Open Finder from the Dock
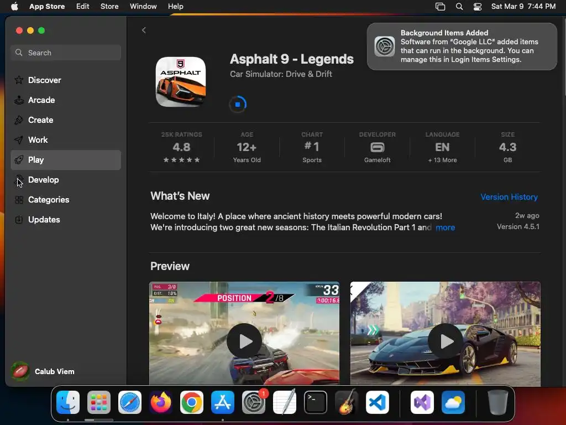The width and height of the screenshot is (566, 425). [x=68, y=402]
